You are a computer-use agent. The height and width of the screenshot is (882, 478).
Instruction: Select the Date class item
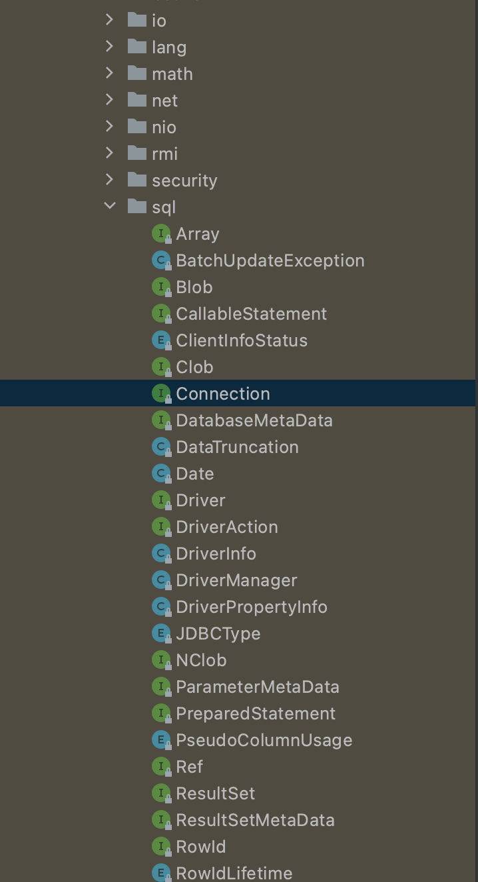195,474
